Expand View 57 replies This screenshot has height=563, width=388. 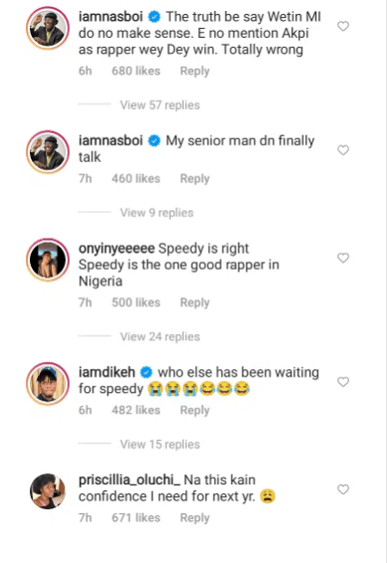(x=160, y=105)
